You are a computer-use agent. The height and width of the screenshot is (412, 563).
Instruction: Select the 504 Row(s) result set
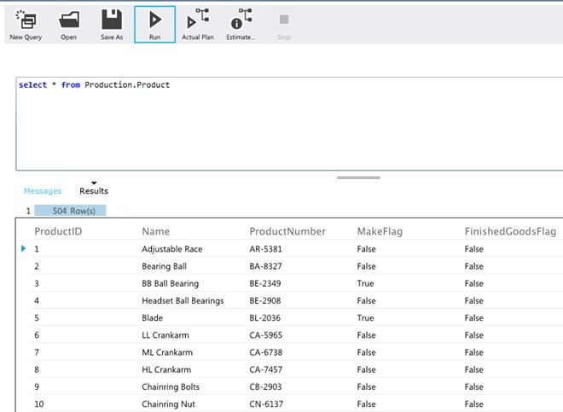click(70, 211)
